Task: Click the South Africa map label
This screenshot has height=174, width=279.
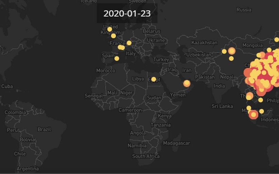Action: [146, 156]
